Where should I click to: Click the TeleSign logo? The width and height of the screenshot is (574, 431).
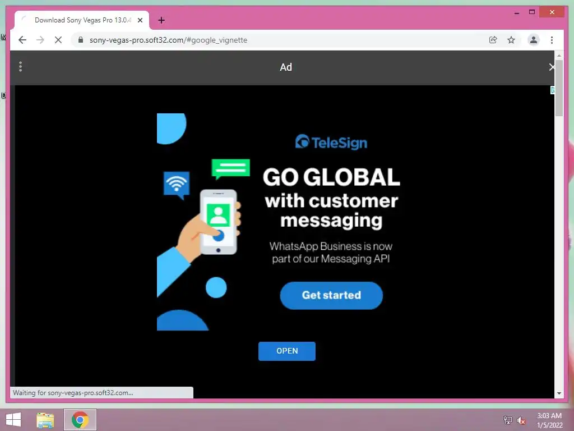(x=331, y=142)
